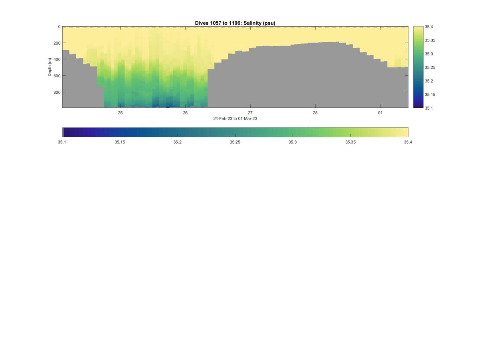This screenshot has width=479, height=353.
Task: Click the depth tick label '200'
Action: tap(57, 43)
